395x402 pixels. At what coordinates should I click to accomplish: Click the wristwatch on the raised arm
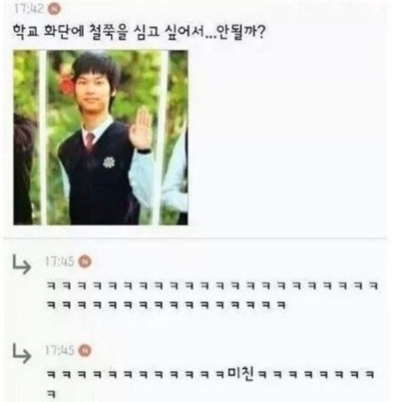(144, 151)
